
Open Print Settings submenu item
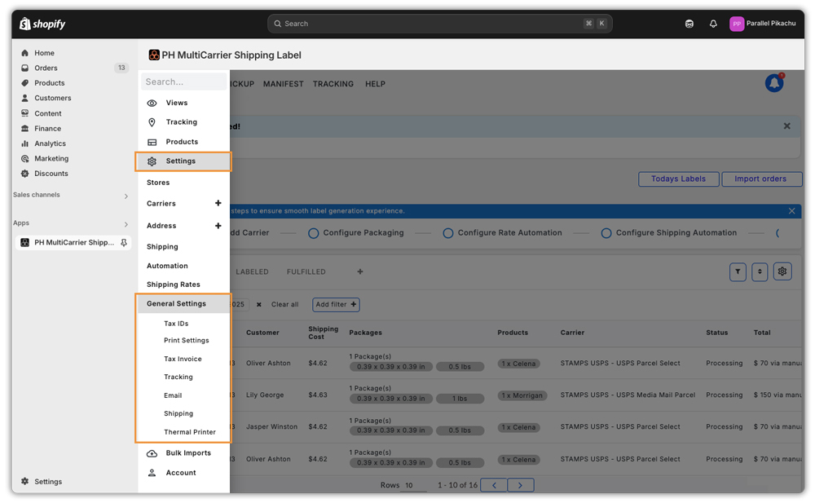187,340
